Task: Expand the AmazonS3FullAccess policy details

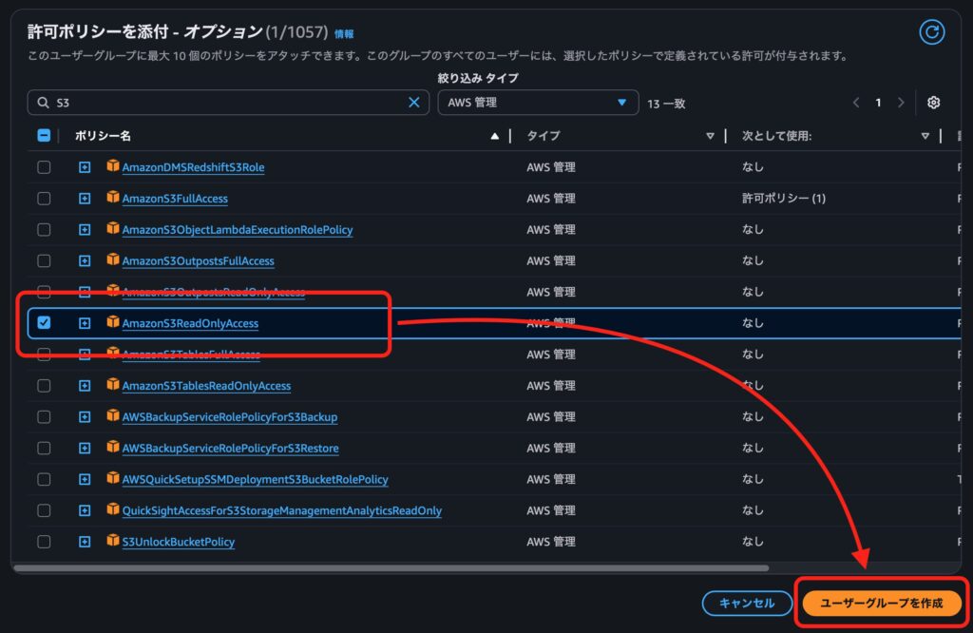Action: (85, 199)
